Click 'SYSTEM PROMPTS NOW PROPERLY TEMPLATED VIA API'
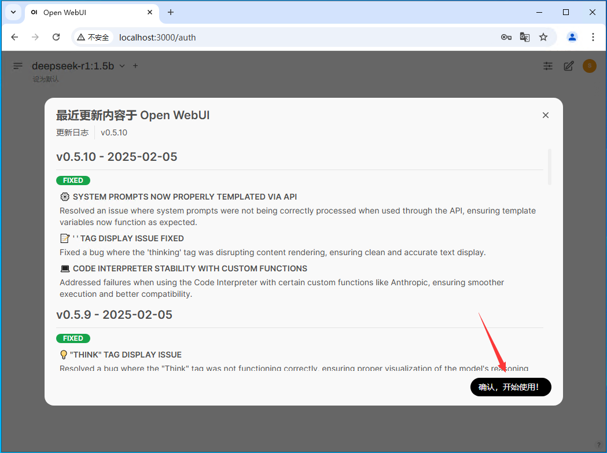 point(185,197)
